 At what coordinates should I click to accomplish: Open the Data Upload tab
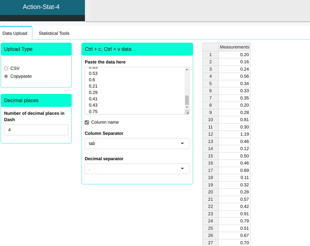point(15,33)
